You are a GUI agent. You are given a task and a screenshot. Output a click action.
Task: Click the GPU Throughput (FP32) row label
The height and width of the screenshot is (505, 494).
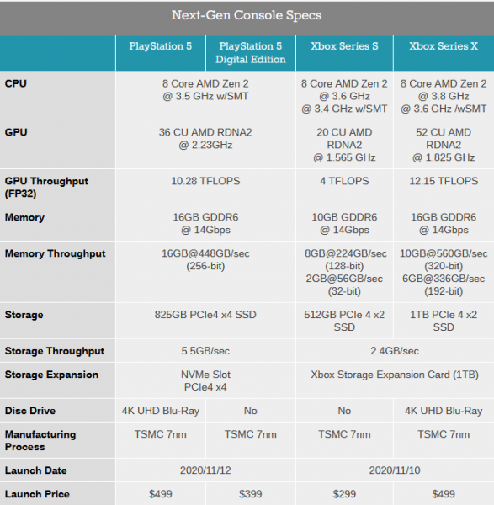tap(46, 187)
